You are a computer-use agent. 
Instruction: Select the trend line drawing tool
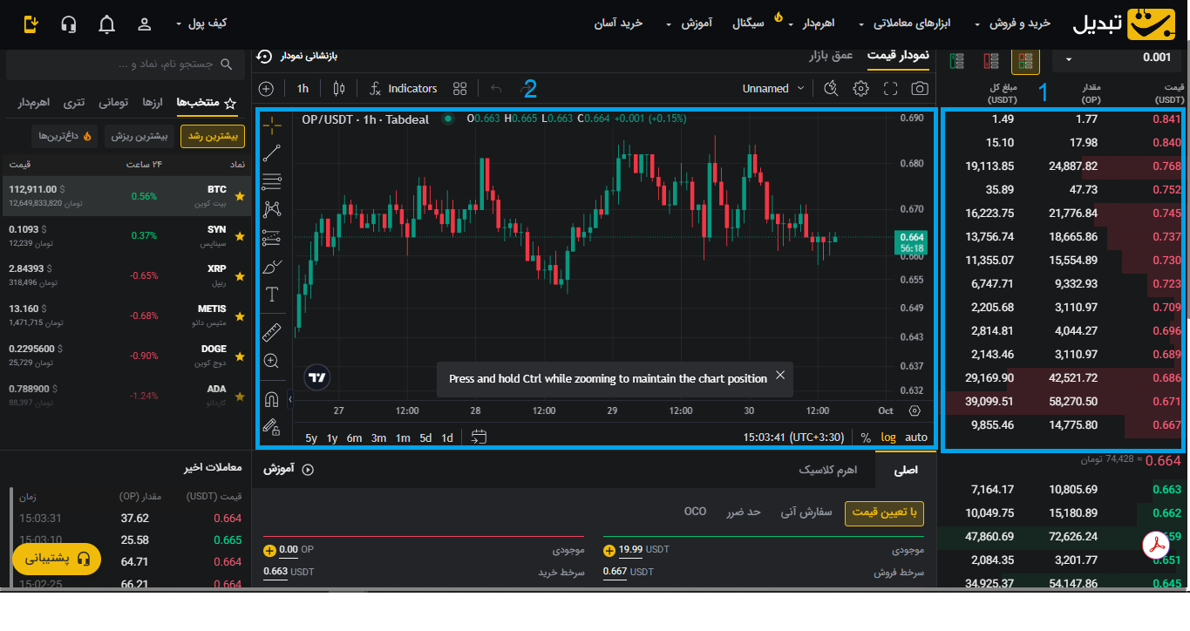tap(272, 153)
